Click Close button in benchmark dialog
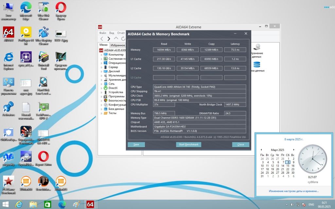Image resolution: width=335 pixels, height=209 pixels. coord(240,144)
